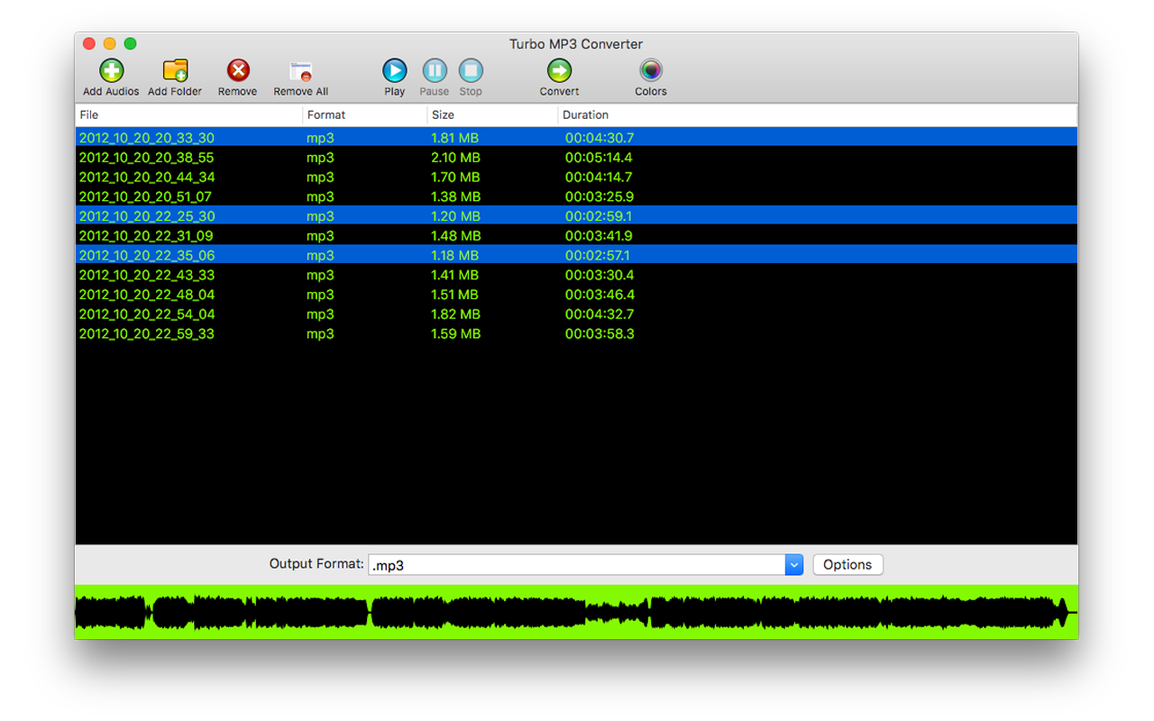Minimize window with the yellow button
This screenshot has height=721, width=1154.
point(110,43)
